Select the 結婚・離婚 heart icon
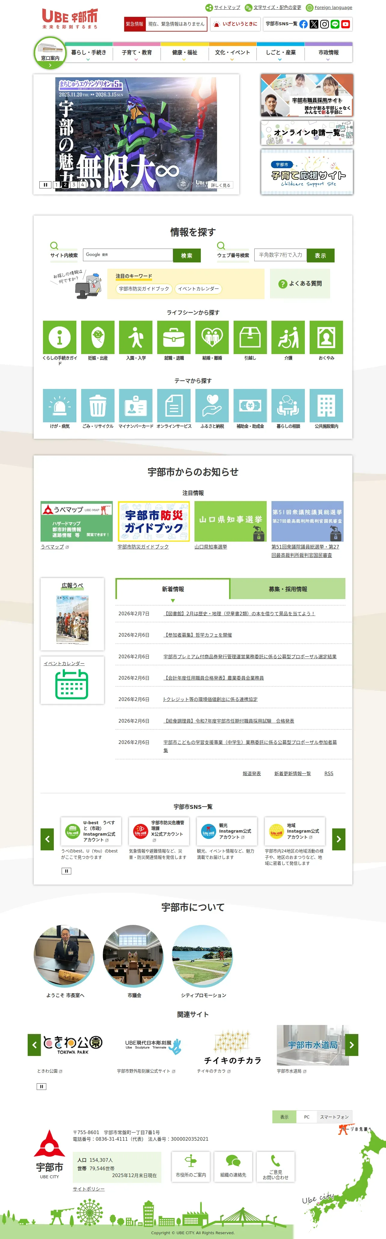Image resolution: width=386 pixels, height=1239 pixels. tap(212, 337)
